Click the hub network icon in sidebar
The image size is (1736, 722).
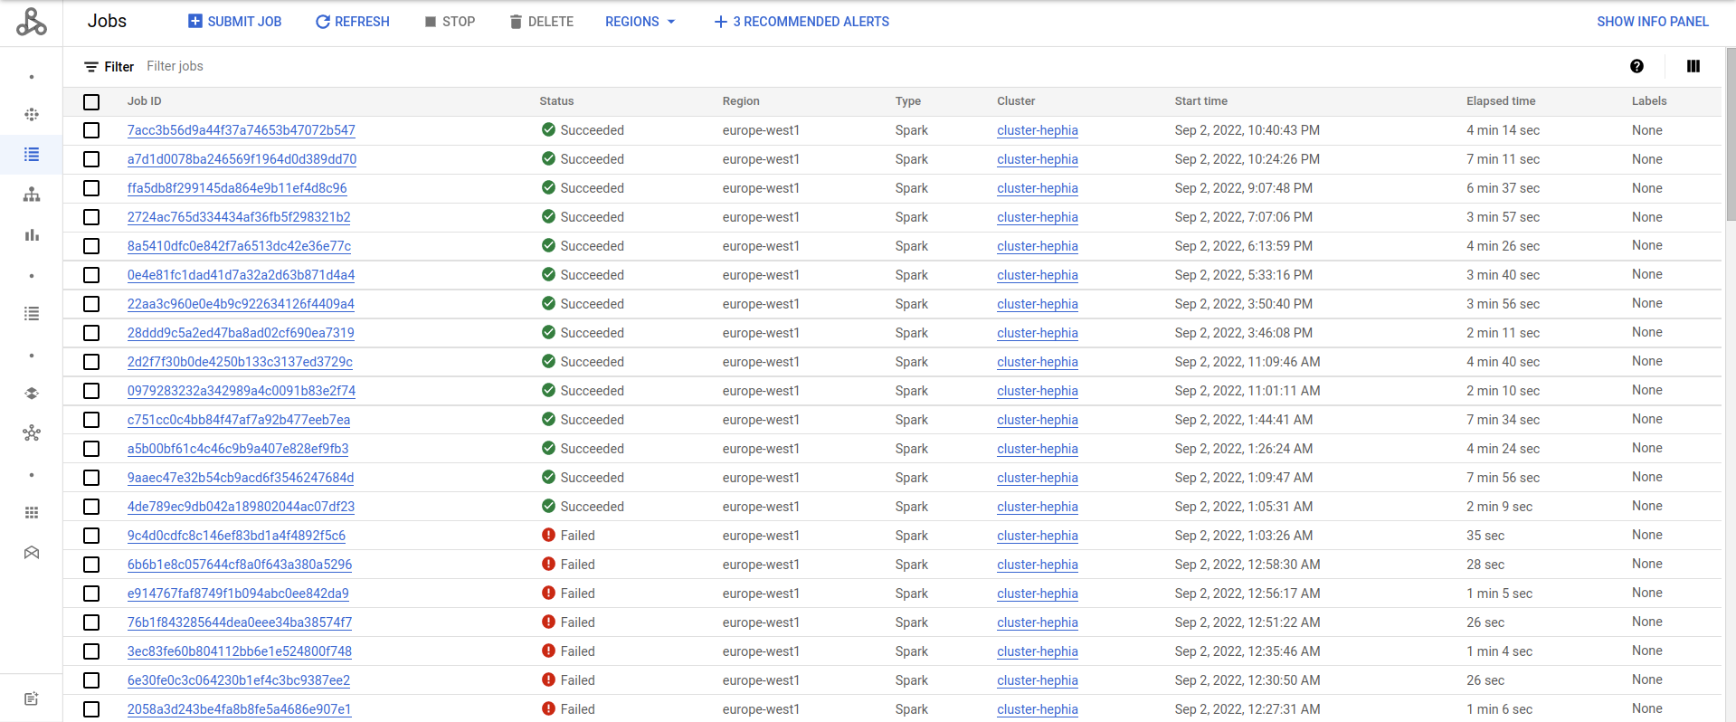[32, 433]
